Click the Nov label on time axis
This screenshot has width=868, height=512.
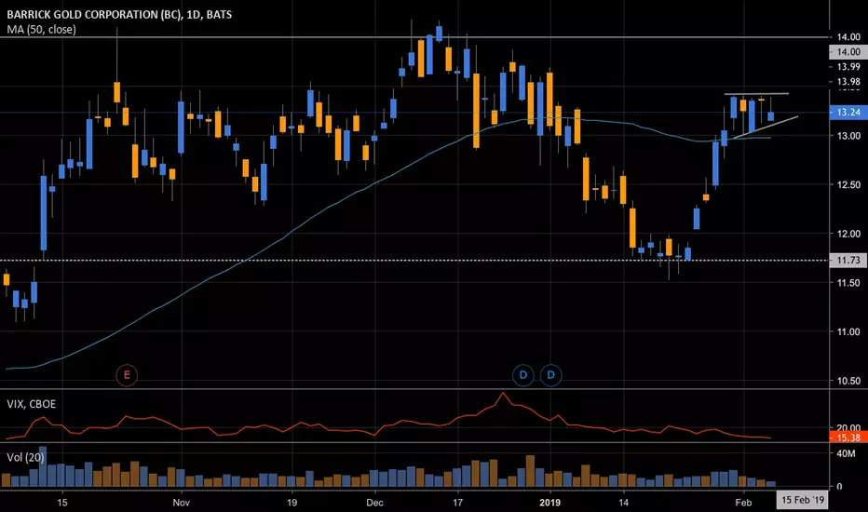181,503
